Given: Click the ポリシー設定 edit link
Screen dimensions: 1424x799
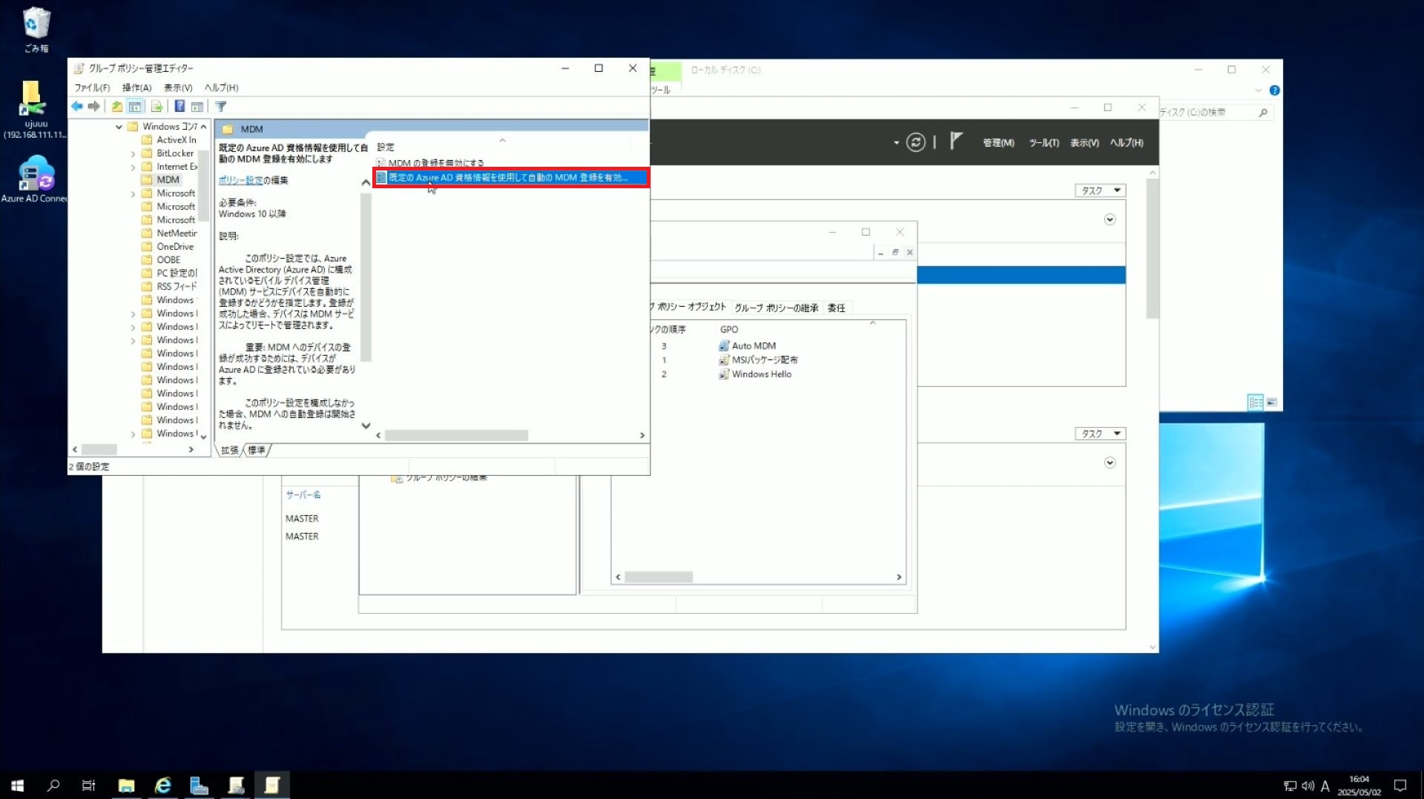Looking at the screenshot, I should point(240,180).
